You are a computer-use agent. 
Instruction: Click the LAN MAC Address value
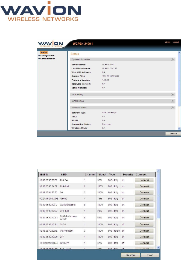109,68
